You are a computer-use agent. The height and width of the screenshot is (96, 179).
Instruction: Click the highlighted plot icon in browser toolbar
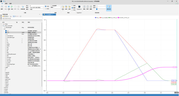[x=14, y=16]
